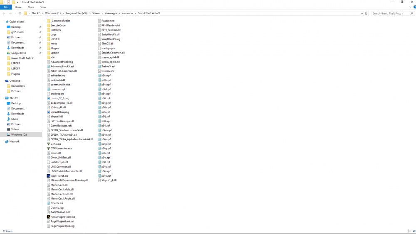Open the Home ribbon tab
The height and width of the screenshot is (234, 416).
[18, 7]
